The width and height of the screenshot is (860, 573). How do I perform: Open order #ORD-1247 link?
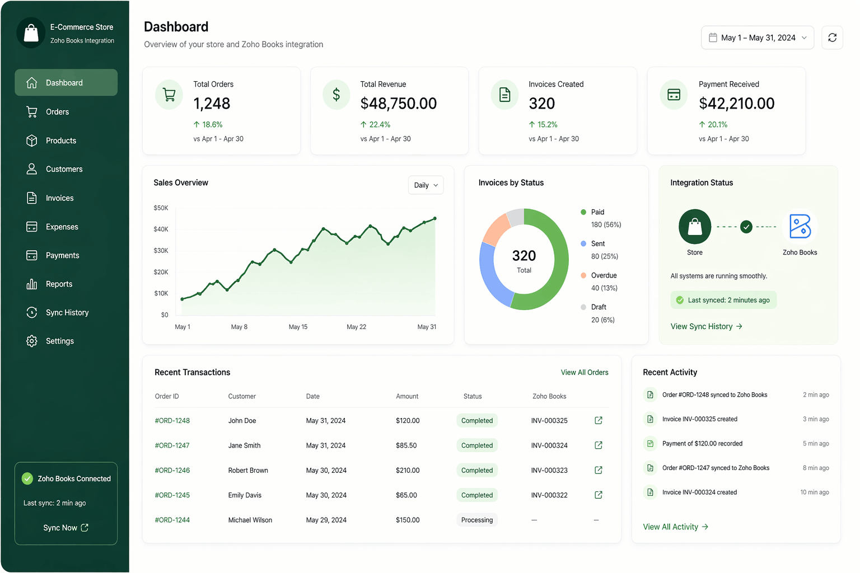coord(172,445)
